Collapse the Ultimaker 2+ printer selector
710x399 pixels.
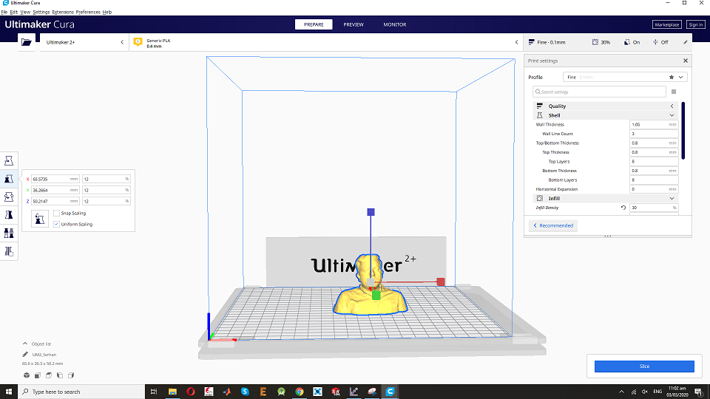(x=122, y=42)
